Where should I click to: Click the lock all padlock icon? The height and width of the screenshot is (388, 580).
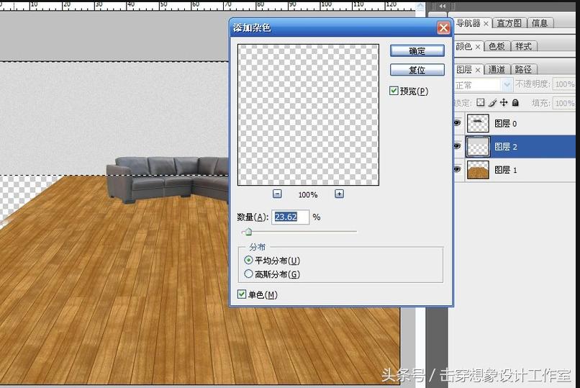tap(515, 103)
